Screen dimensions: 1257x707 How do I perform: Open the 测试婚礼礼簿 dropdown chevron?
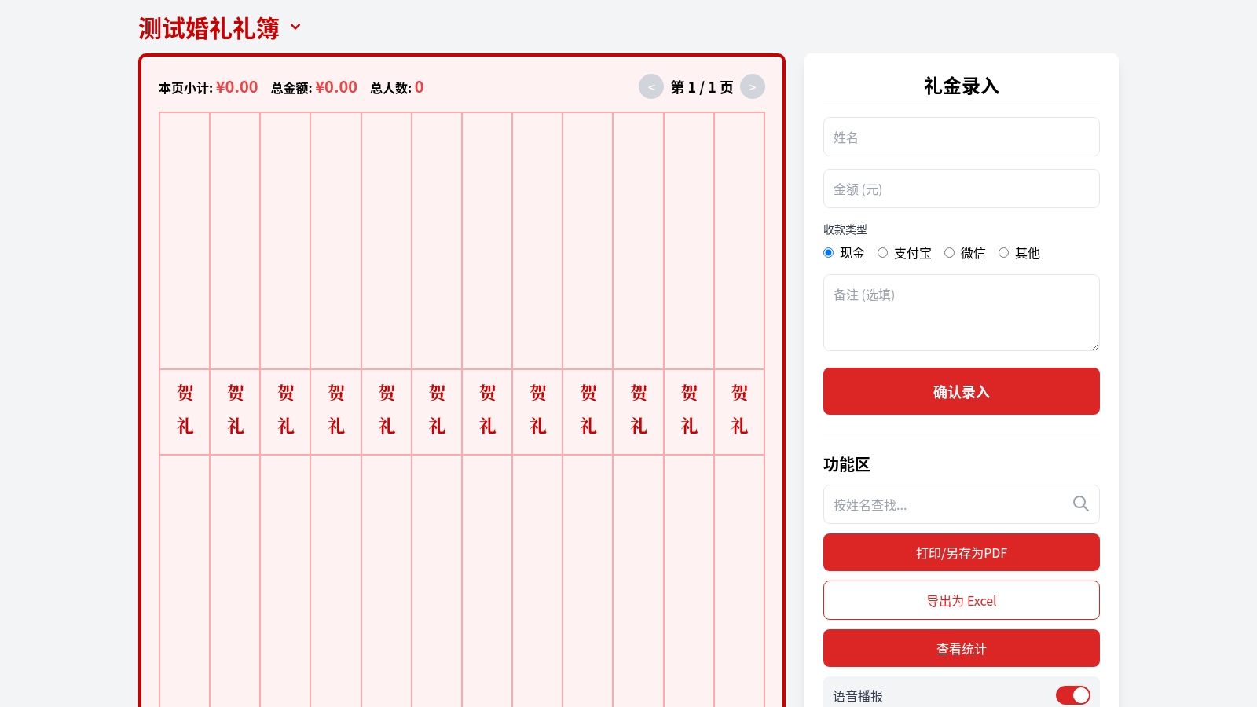tap(295, 27)
